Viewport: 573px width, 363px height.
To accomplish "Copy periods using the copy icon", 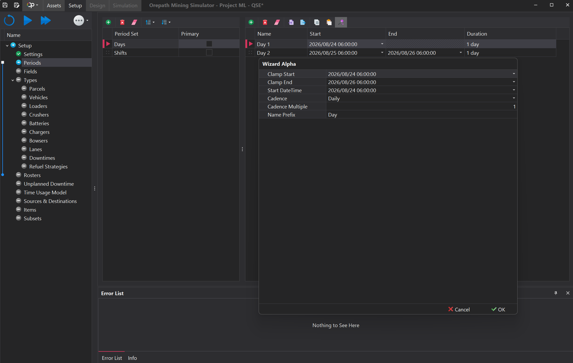I will tap(317, 22).
